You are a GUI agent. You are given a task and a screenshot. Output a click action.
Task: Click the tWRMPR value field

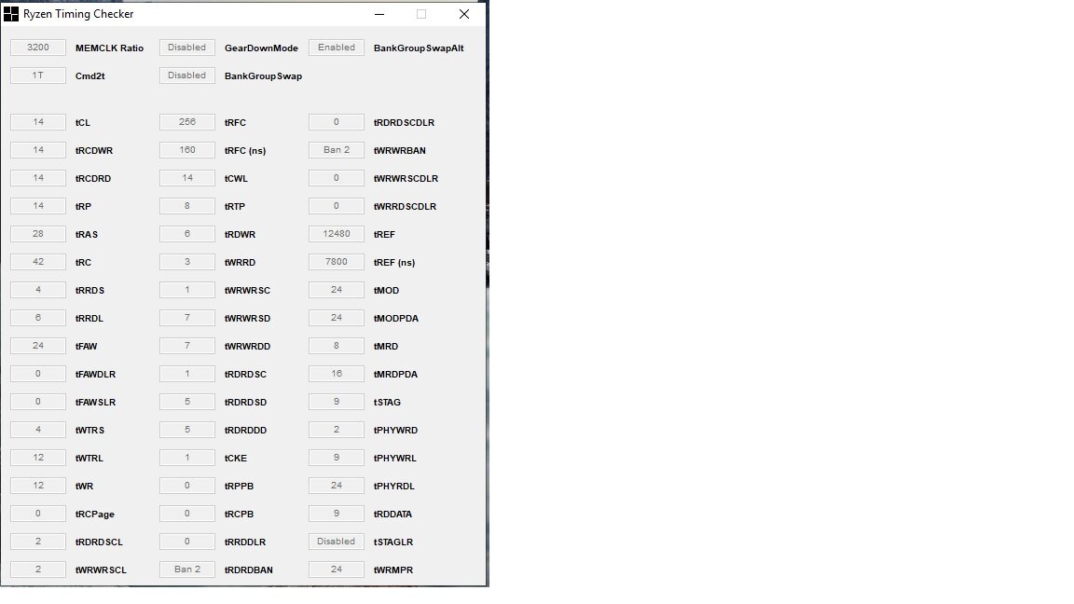coord(337,570)
